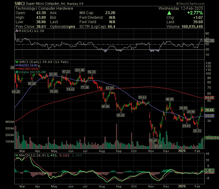Click the 20.20 low price label
Screen dimensions: 219x189
coord(153,140)
